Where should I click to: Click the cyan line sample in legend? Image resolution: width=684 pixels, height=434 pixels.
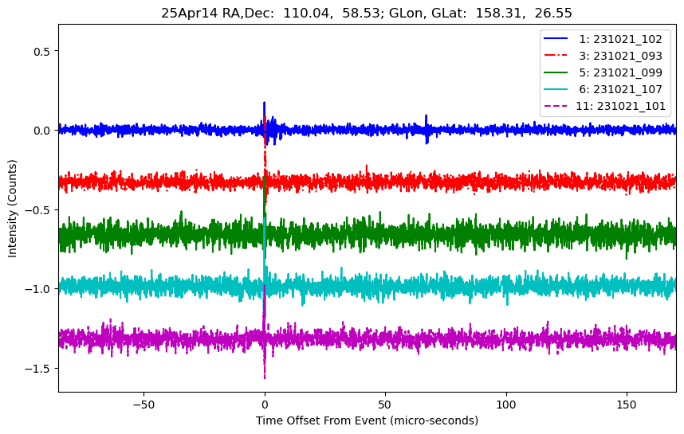pos(556,89)
